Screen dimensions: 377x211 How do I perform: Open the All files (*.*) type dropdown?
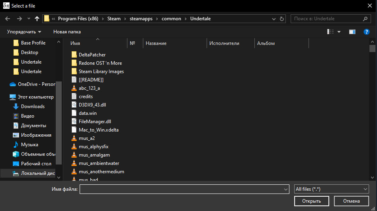tap(331, 189)
